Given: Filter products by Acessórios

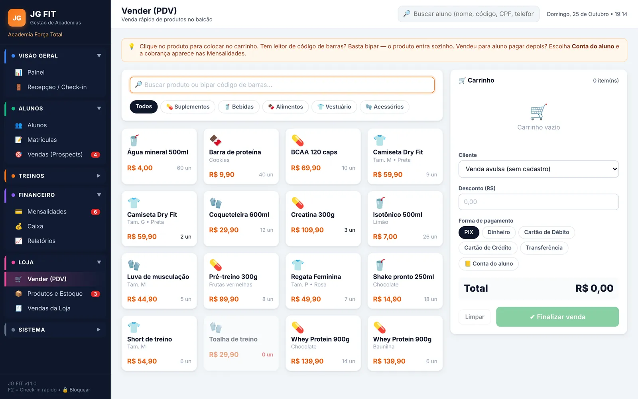Looking at the screenshot, I should click(384, 107).
